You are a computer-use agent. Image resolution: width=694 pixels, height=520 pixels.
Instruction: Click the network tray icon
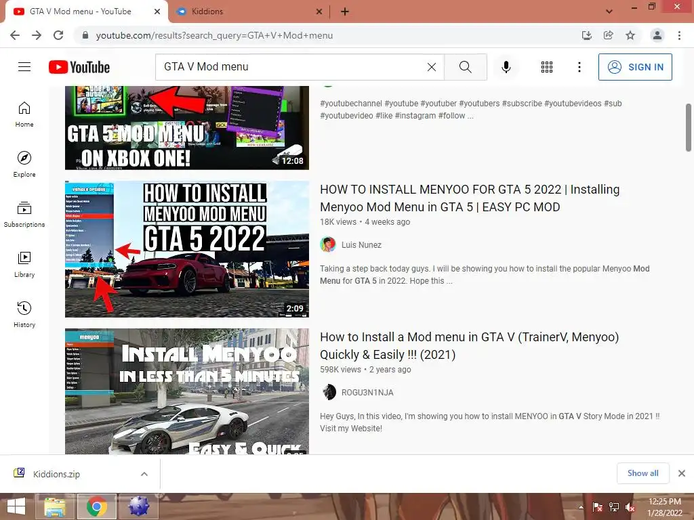614,507
